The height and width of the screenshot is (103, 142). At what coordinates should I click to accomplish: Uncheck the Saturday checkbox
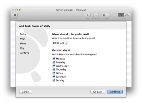(x=54, y=76)
